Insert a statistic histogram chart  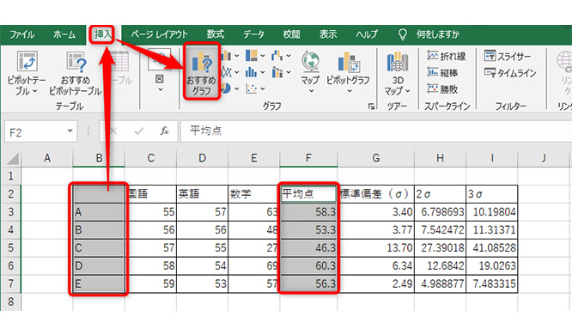251,72
